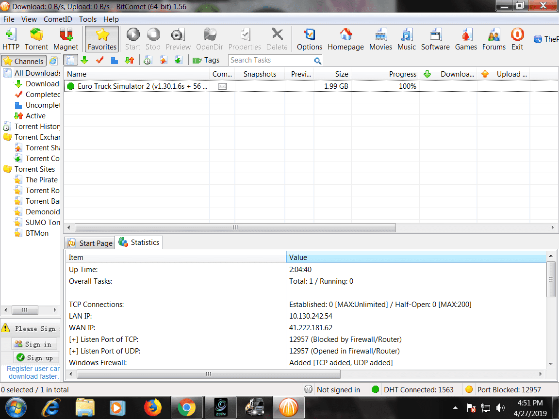
Task: Switch to the Start Page tab
Action: 90,243
